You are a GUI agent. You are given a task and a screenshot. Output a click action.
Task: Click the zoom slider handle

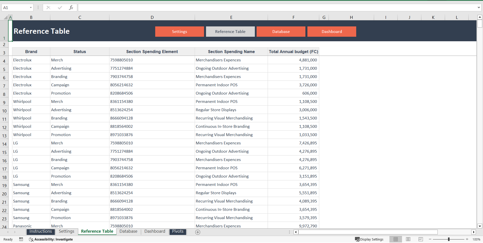[449, 239]
